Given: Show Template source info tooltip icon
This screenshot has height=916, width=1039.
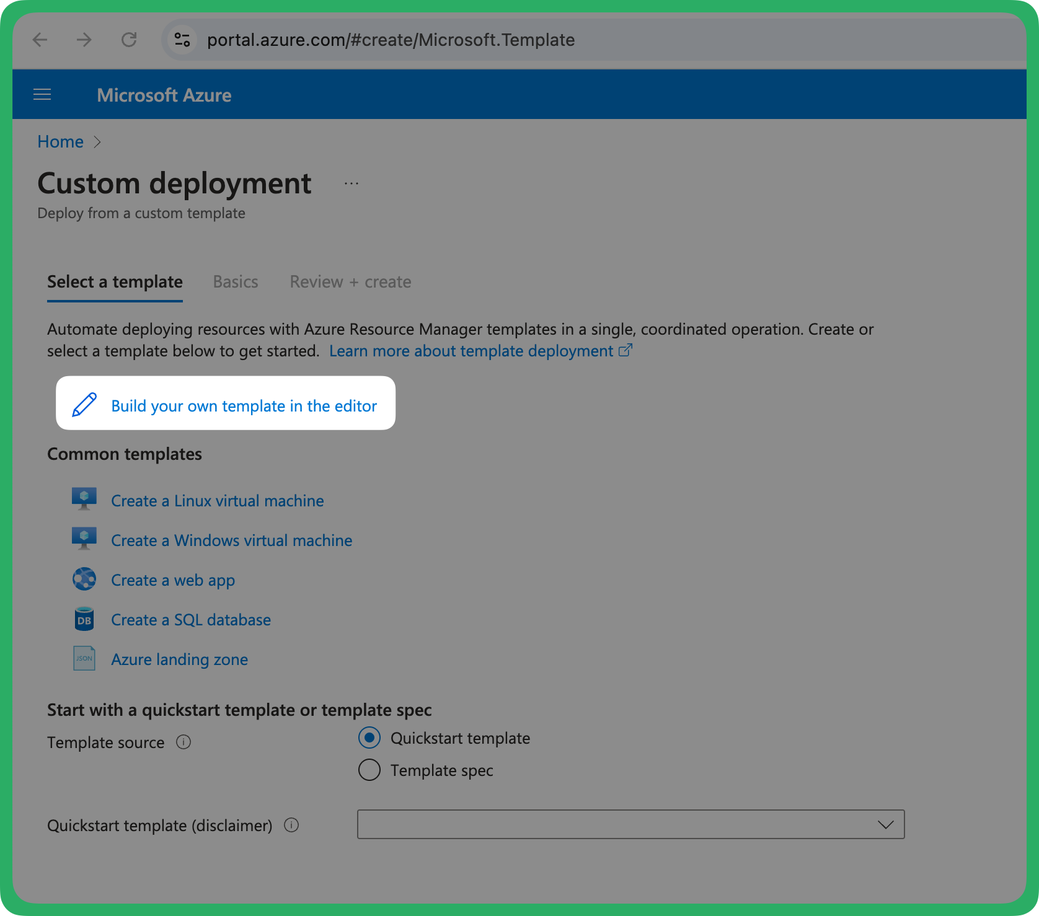Looking at the screenshot, I should (183, 742).
